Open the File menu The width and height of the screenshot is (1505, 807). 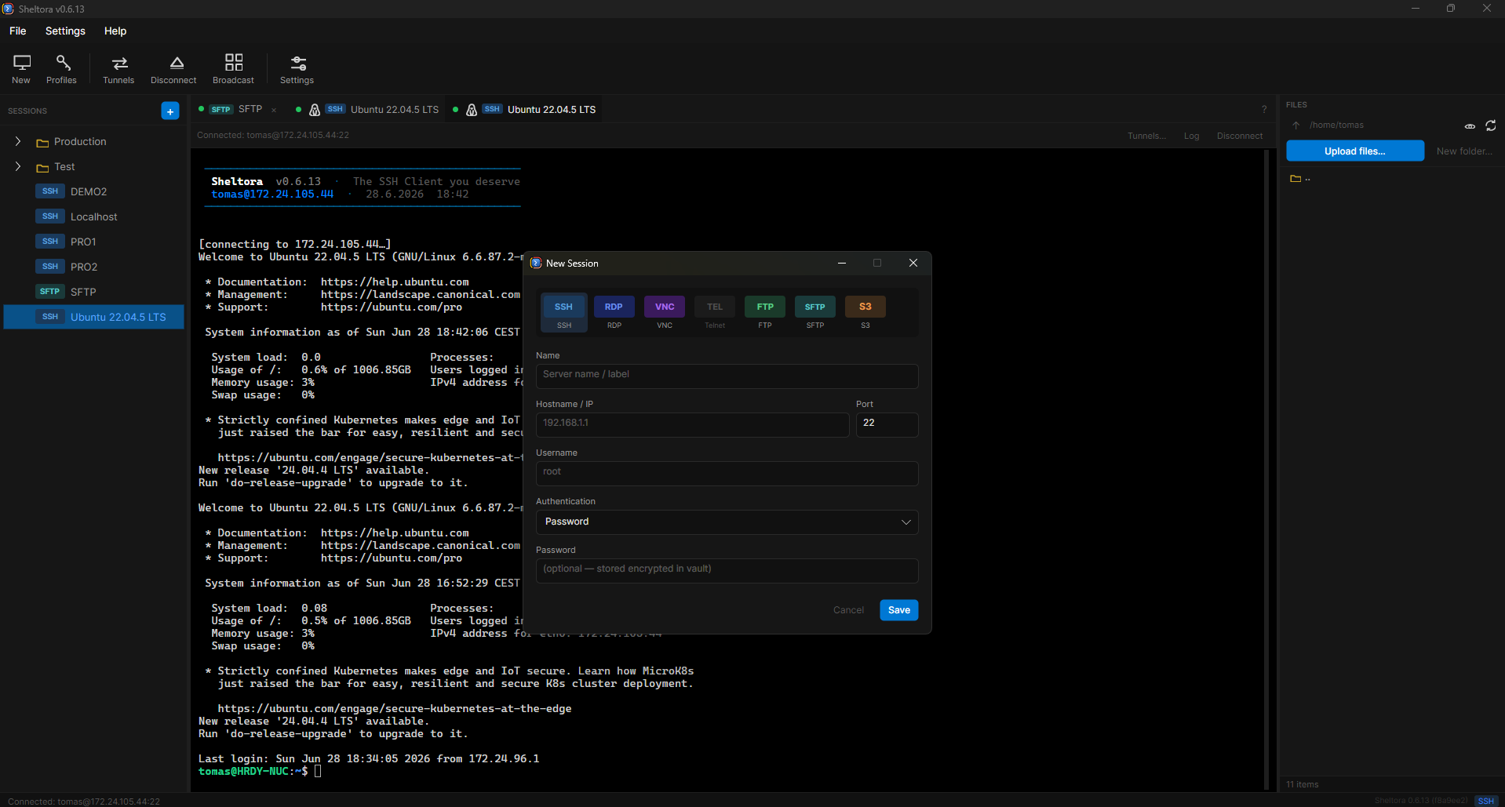(18, 31)
